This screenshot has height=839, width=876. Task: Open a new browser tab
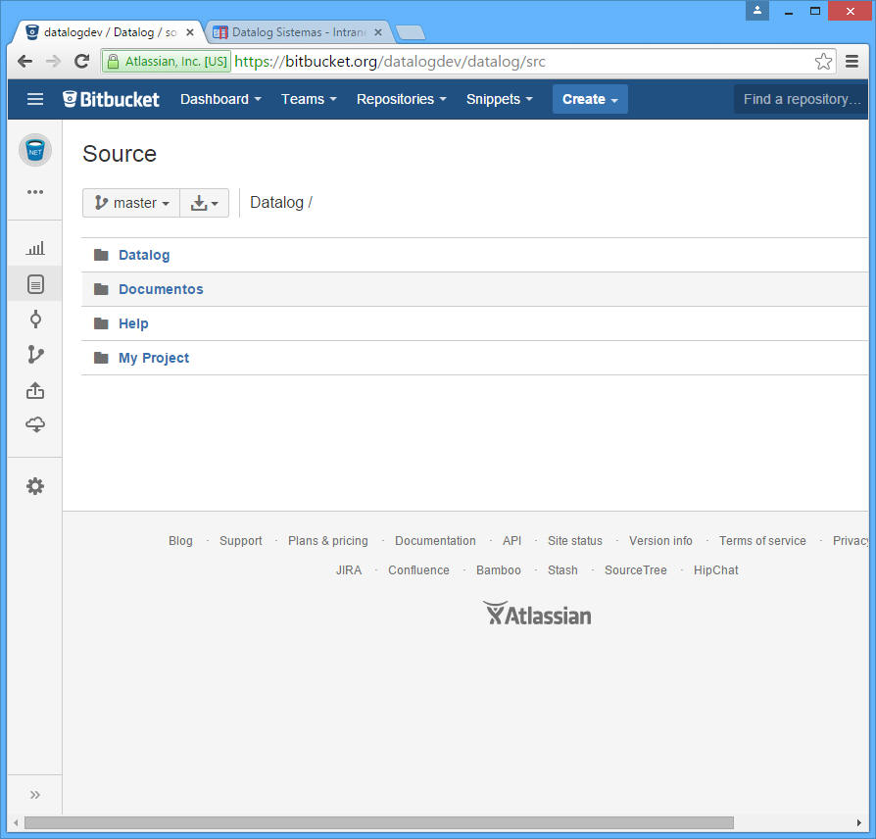[411, 32]
